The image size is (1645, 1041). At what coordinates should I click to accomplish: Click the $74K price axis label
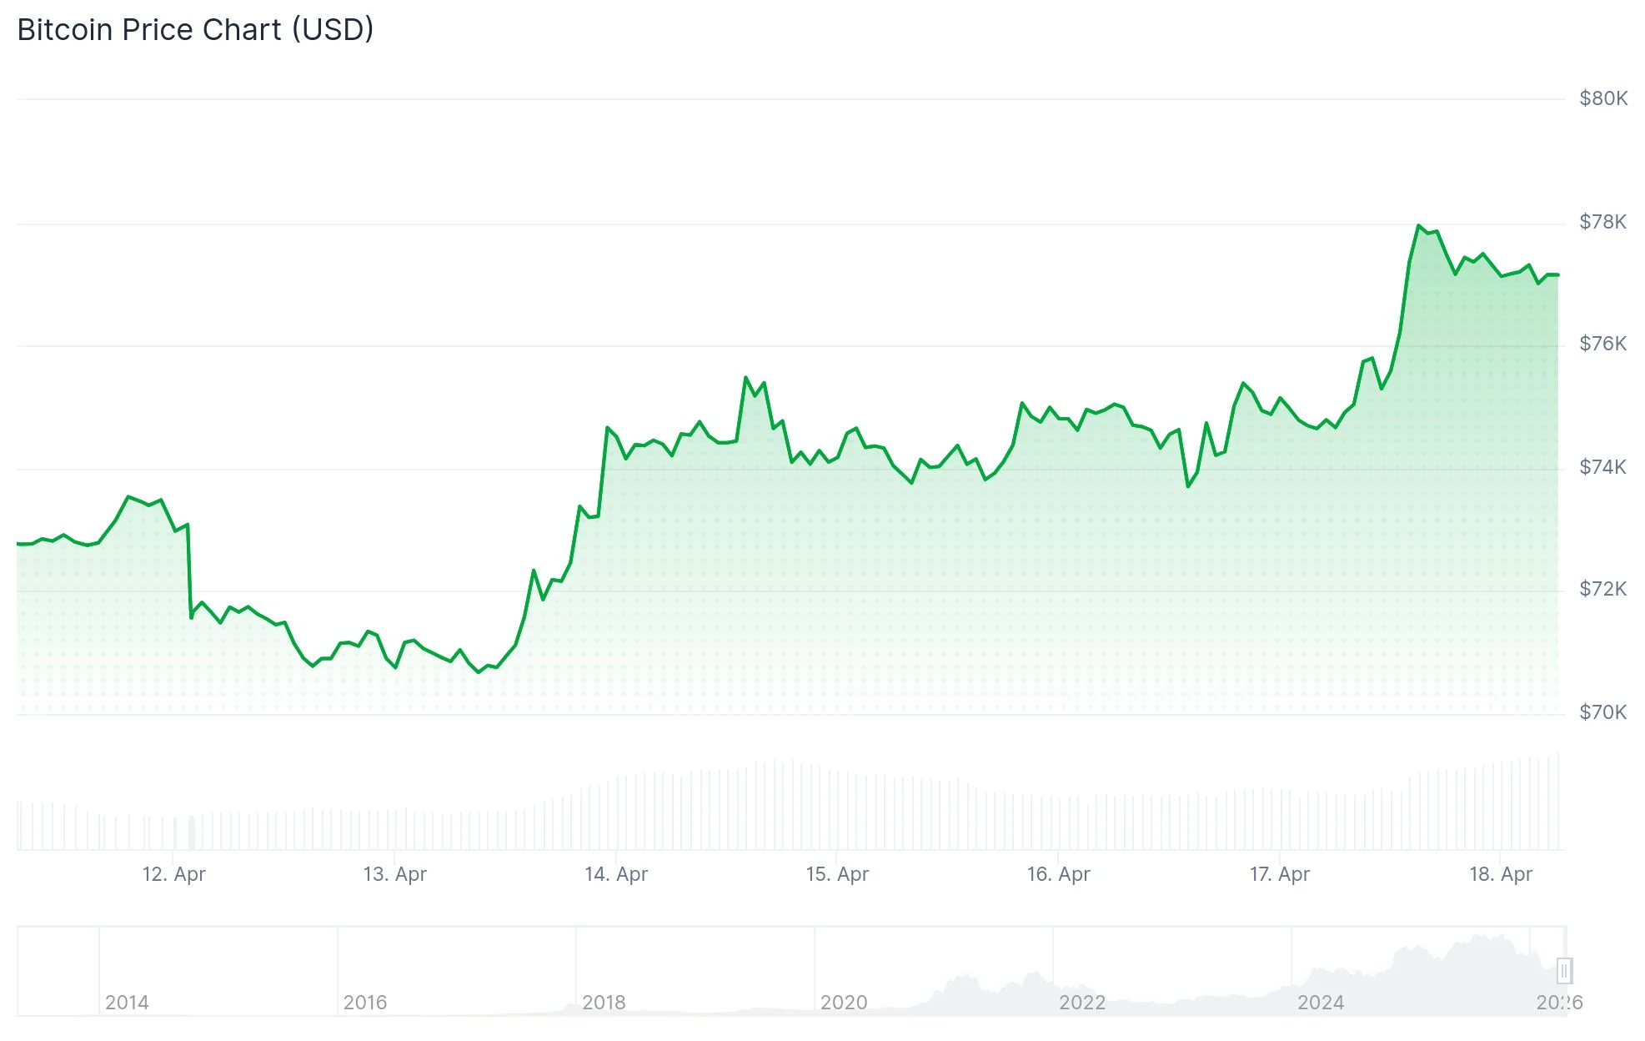pos(1602,467)
